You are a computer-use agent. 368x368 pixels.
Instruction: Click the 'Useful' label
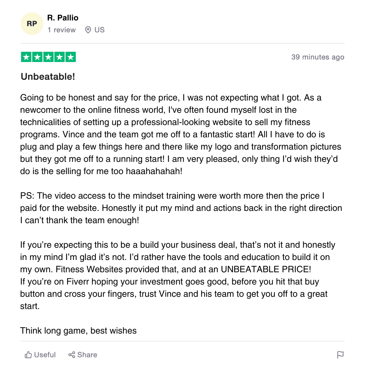pyautogui.click(x=45, y=355)
